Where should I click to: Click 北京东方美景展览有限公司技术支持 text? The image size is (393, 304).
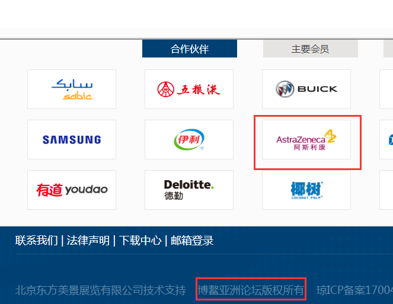101,290
